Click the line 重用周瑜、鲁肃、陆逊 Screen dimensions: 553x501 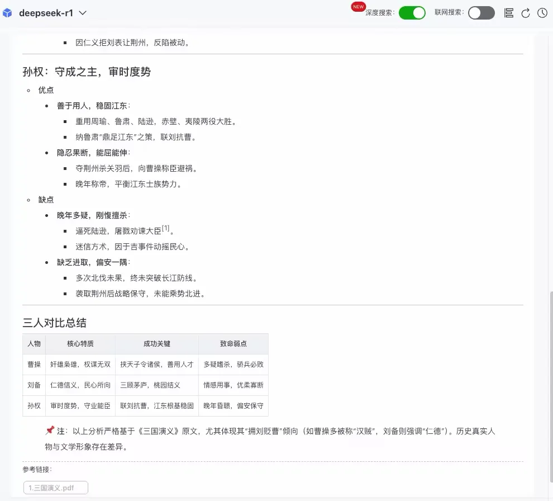coord(156,121)
